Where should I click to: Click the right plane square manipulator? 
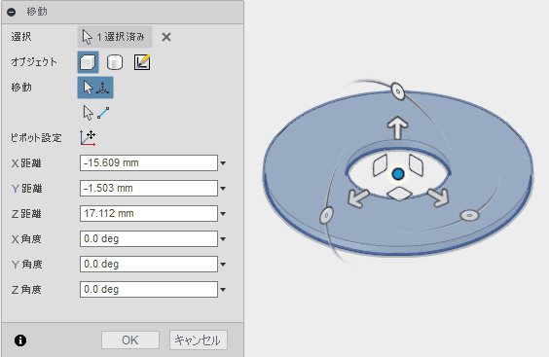pos(417,164)
